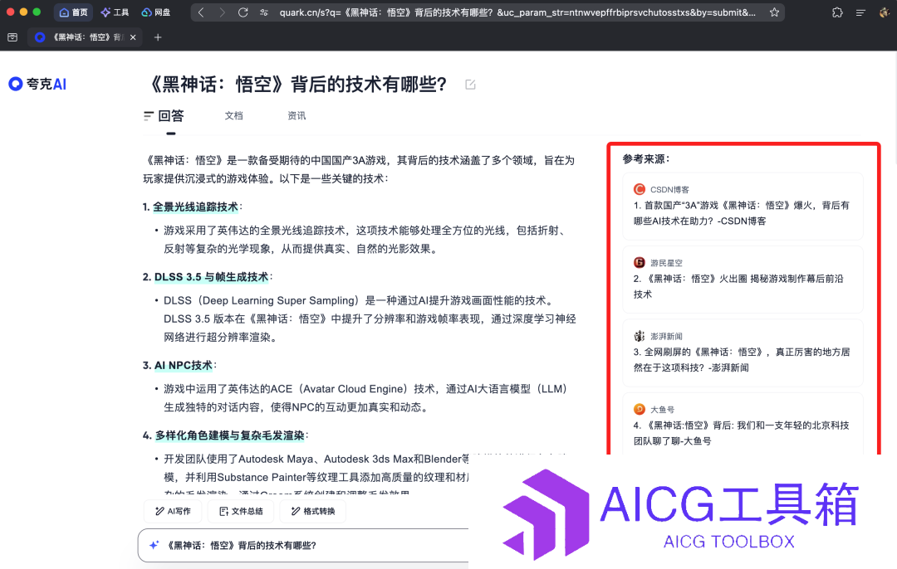The height and width of the screenshot is (569, 897).
Task: Click the 格式转换 button
Action: click(x=313, y=511)
